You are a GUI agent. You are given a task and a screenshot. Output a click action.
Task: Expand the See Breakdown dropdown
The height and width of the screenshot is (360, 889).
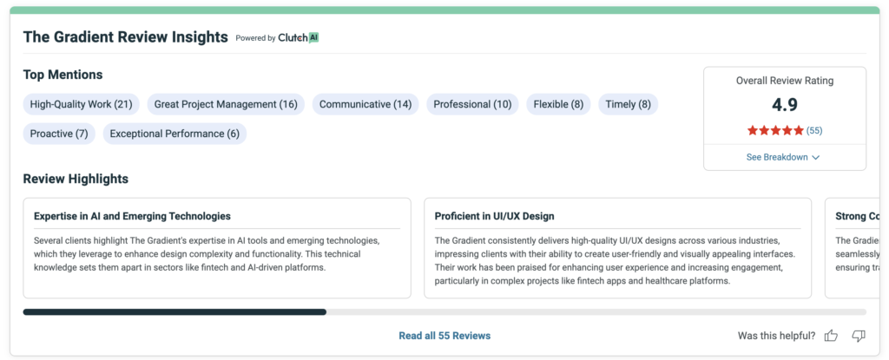[783, 157]
